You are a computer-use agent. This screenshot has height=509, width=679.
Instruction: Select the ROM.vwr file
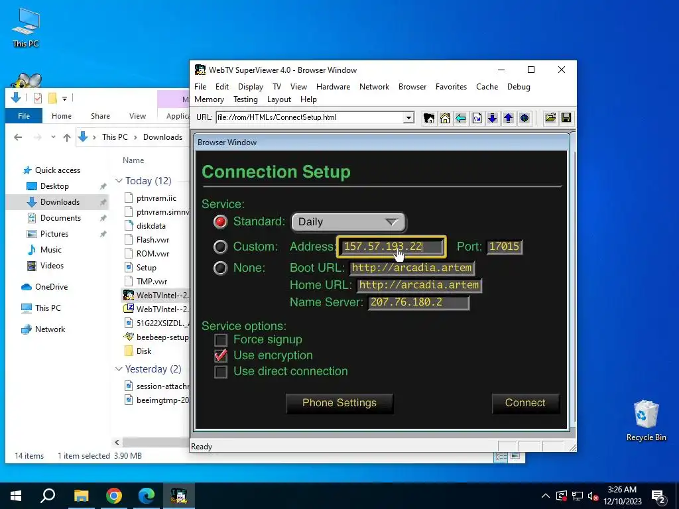point(153,254)
